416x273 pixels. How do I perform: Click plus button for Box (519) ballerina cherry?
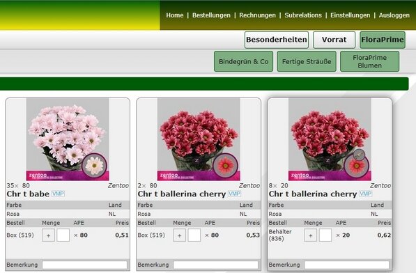point(179,235)
